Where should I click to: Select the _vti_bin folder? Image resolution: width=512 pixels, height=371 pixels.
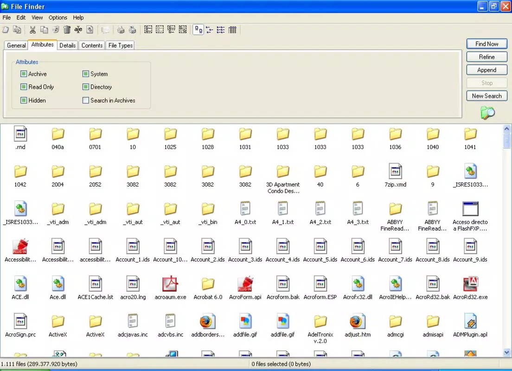coord(208,209)
